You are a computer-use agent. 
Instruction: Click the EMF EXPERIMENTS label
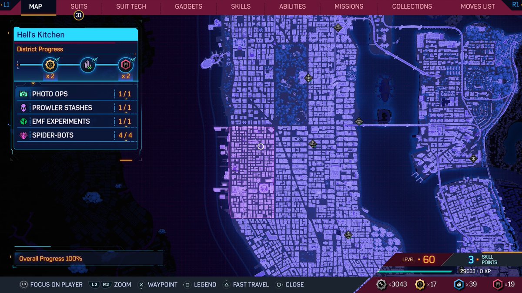[x=61, y=122]
